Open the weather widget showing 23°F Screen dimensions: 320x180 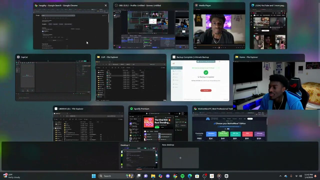[x=11, y=176]
